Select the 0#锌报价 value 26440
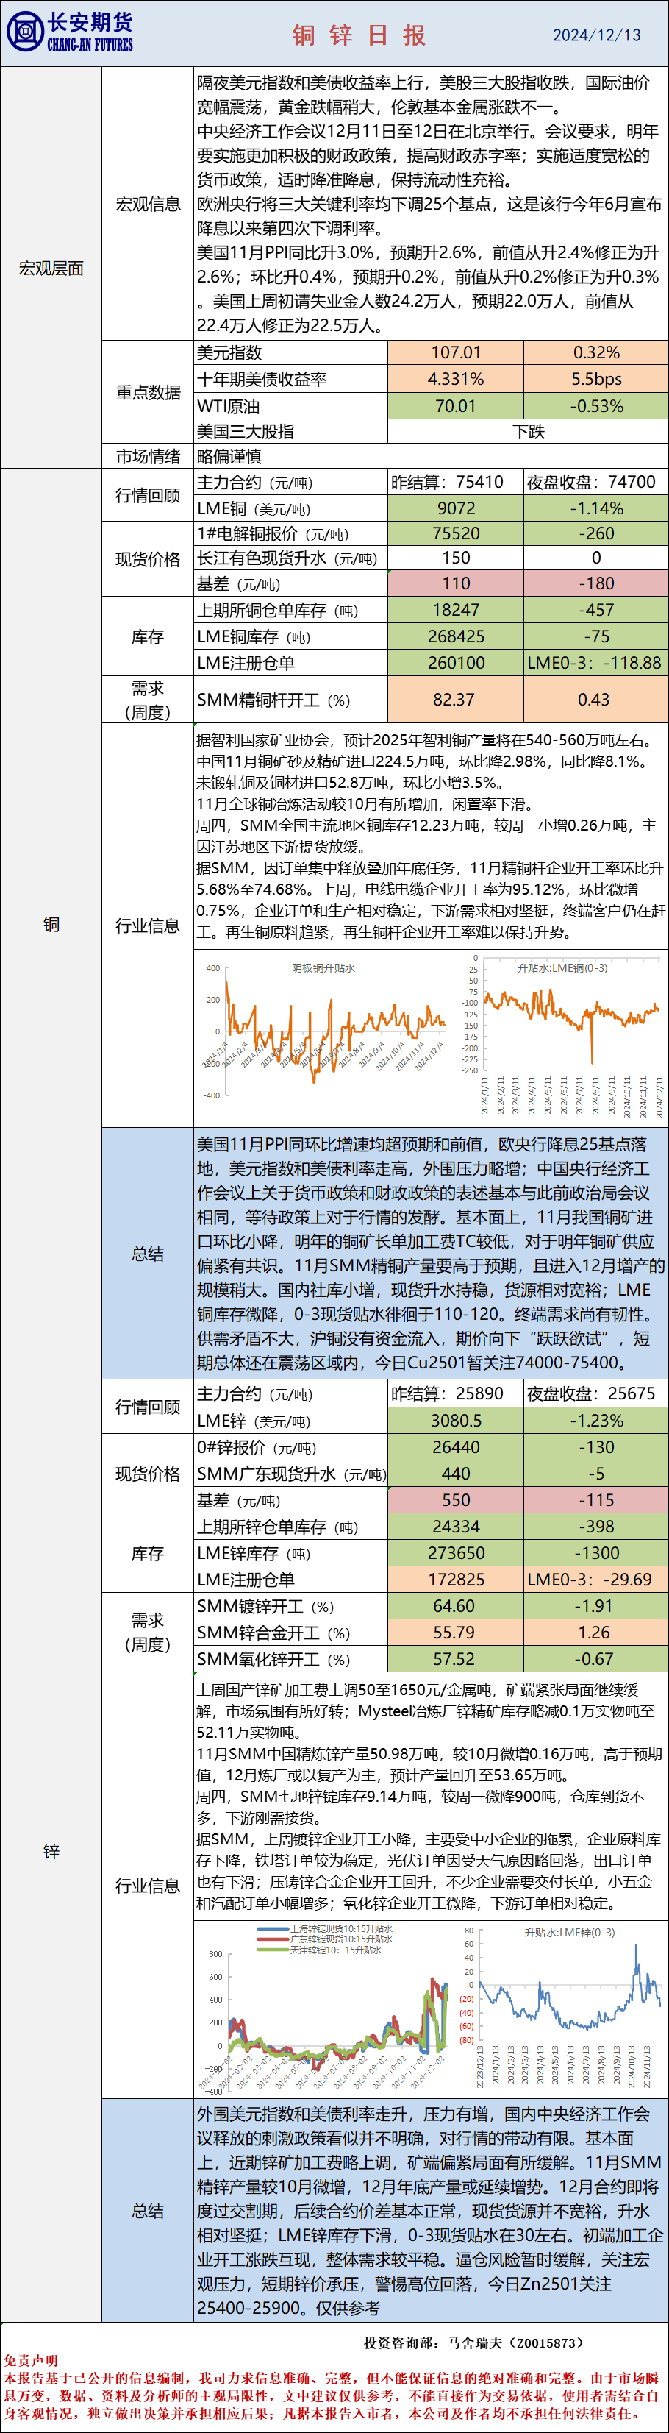This screenshot has height=2433, width=669. (456, 1447)
